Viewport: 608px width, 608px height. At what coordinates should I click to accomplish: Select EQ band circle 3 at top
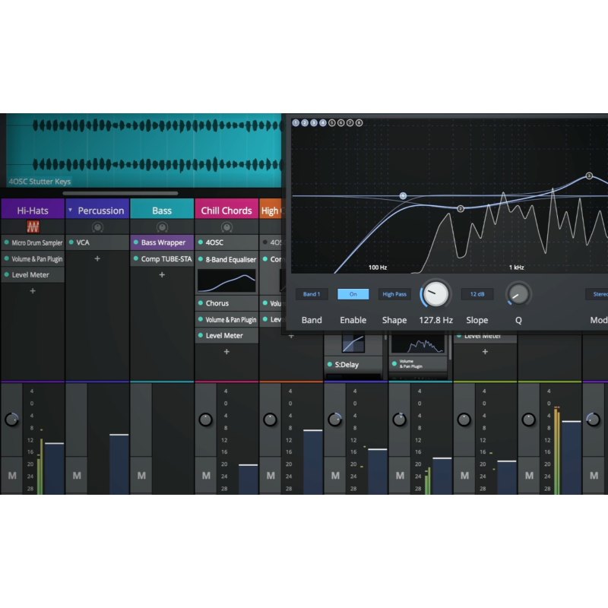click(314, 123)
